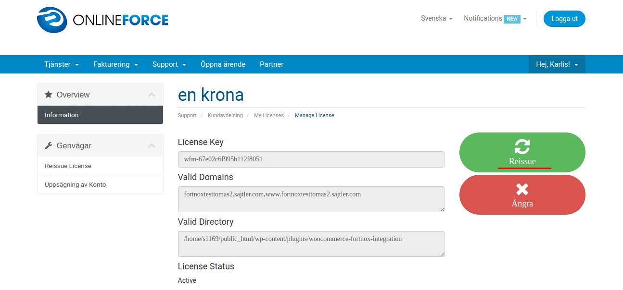The height and width of the screenshot is (290, 623).
Task: Choose Reissue License shortcut
Action: coord(100,166)
